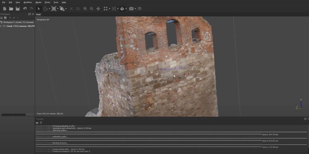Create a new project file

[x=5, y=9]
